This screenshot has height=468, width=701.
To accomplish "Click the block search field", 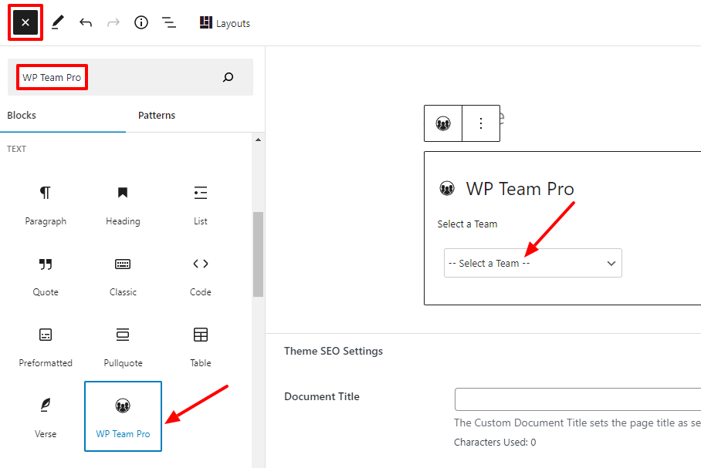I will [130, 77].
